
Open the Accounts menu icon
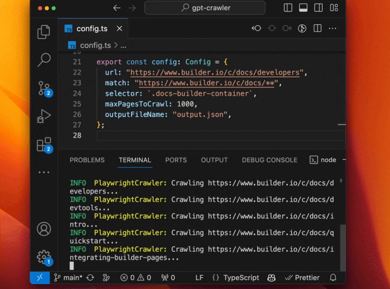click(44, 229)
